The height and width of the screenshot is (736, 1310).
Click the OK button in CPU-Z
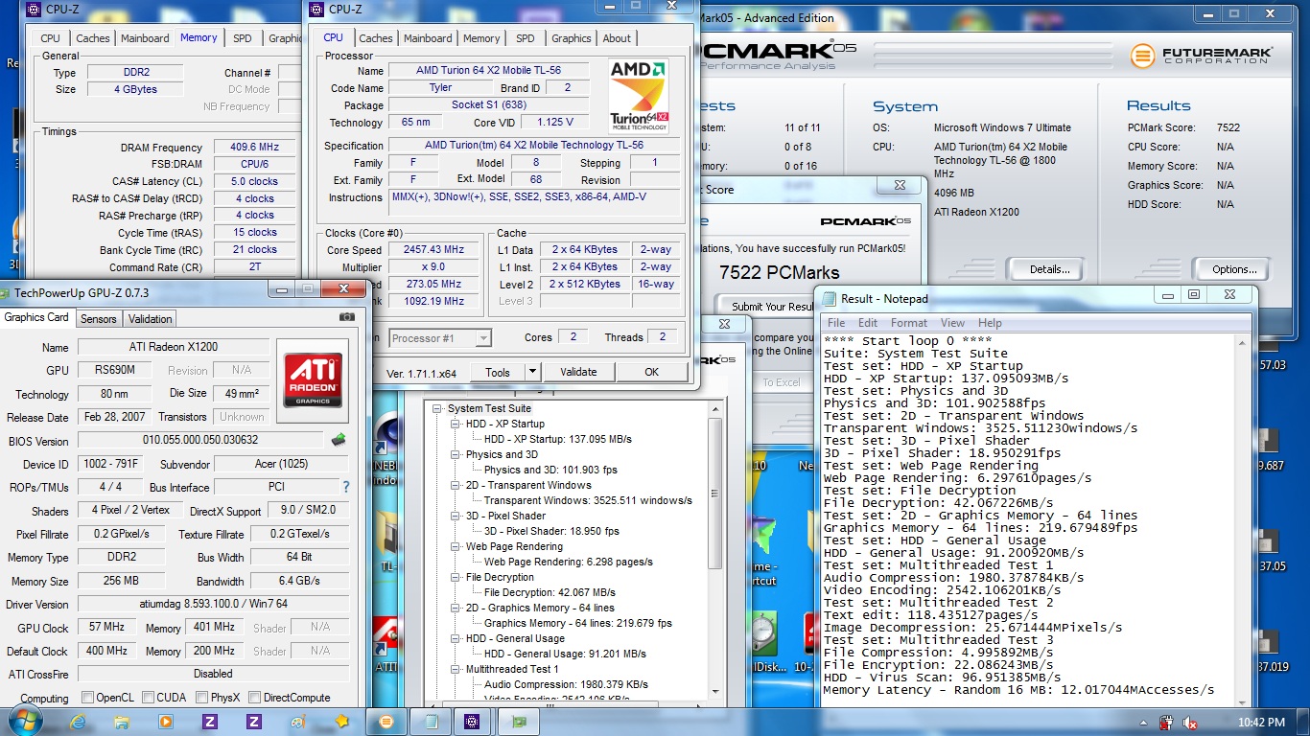[x=652, y=372]
